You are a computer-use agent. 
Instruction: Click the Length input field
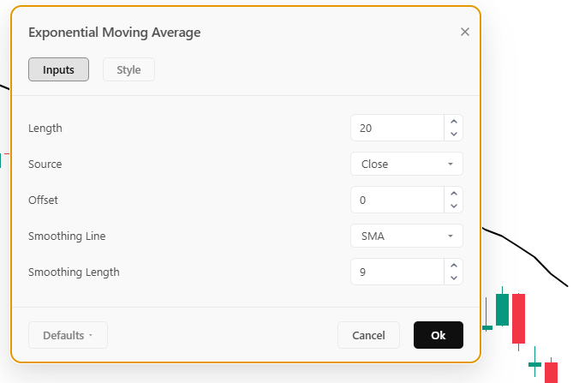397,128
